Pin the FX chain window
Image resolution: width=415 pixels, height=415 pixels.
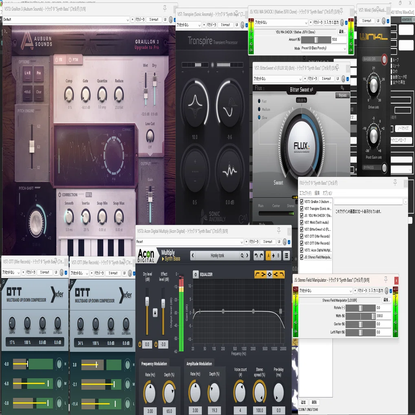coord(395,182)
